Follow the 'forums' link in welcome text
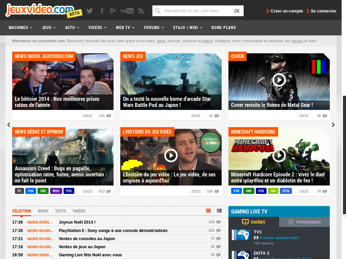The height and width of the screenshot is (259, 346). tap(297, 41)
